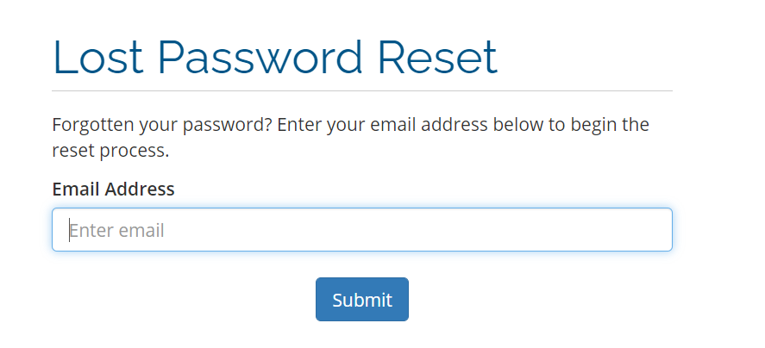The image size is (765, 348).
Task: Click the "Forgotten your password?" text
Action: [162, 125]
